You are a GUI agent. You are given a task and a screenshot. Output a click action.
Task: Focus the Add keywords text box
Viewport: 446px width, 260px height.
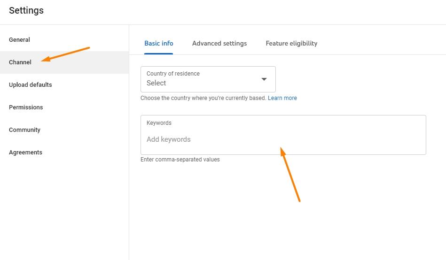tap(283, 139)
